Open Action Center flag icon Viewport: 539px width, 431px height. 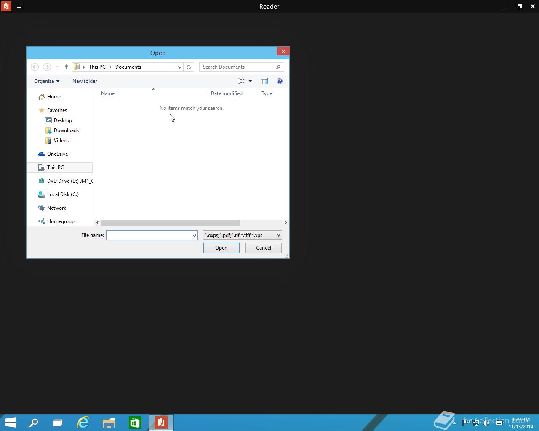465,423
